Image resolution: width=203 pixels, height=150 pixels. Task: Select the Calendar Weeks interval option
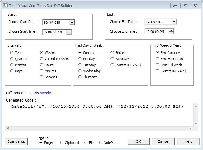[x=54, y=59]
